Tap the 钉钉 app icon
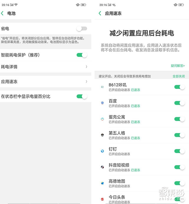Viewport: 189px width, 204px height. pos(102,151)
